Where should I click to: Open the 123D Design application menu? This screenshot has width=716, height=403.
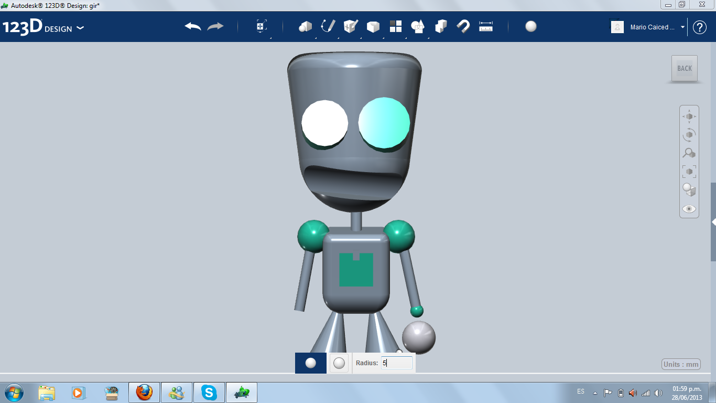[x=43, y=27]
